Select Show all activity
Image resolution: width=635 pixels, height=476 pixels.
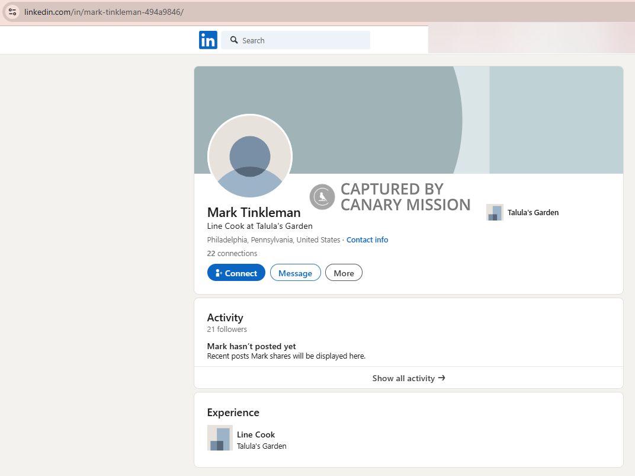[403, 378]
